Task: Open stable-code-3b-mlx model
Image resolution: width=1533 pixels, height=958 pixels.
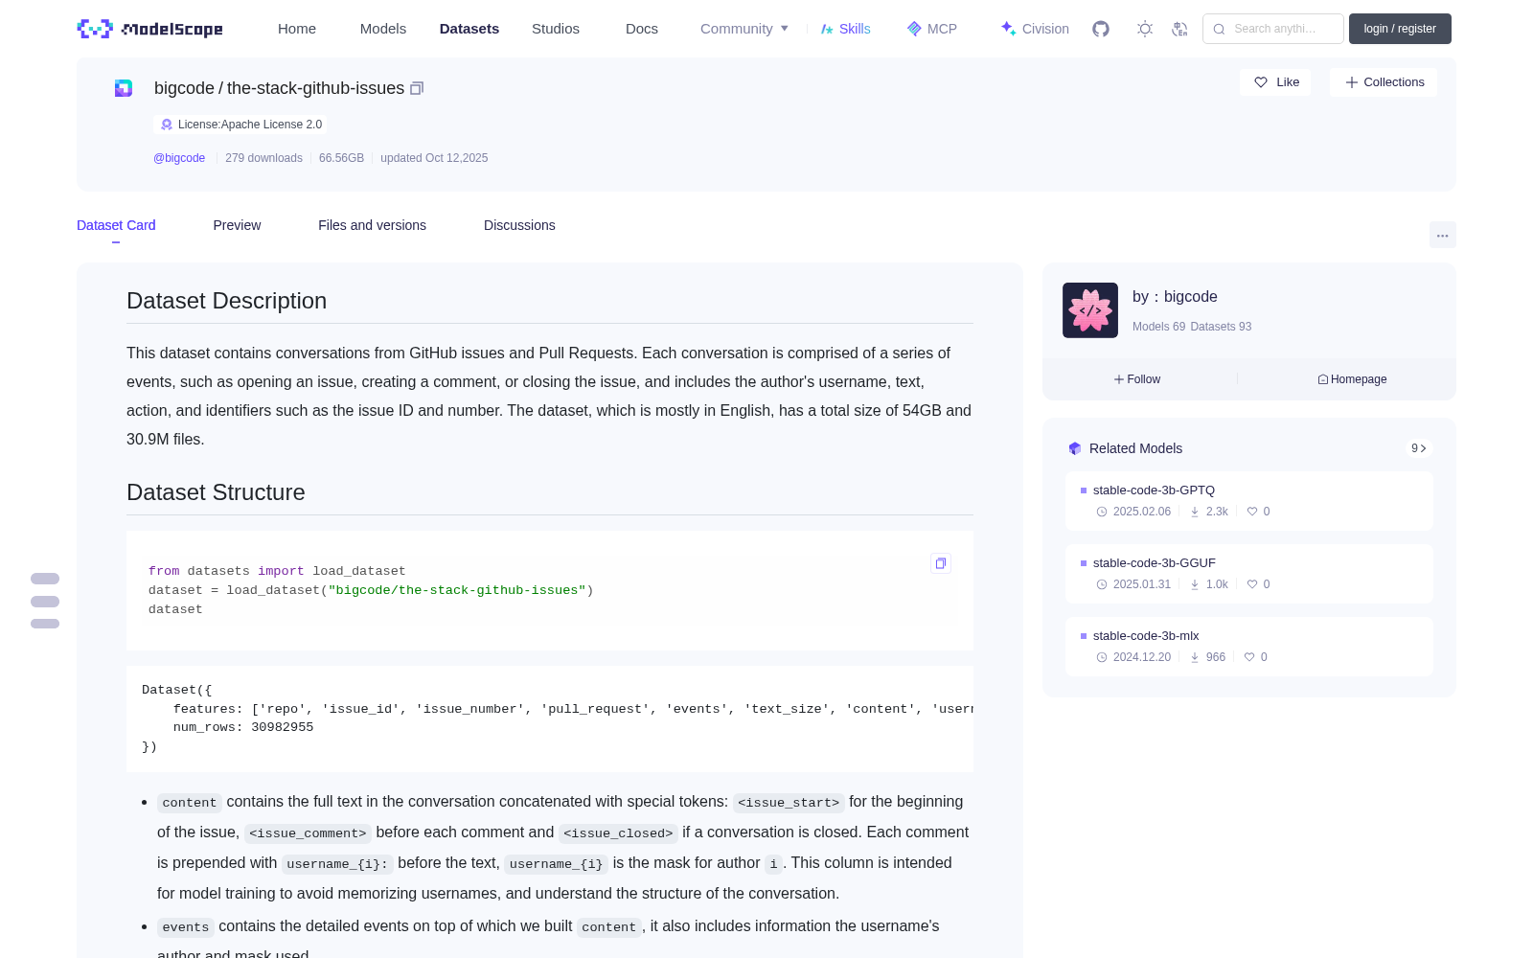Action: [x=1146, y=636]
